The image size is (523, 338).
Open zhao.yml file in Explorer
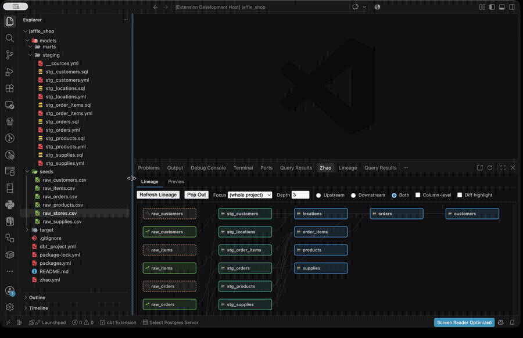(50, 280)
